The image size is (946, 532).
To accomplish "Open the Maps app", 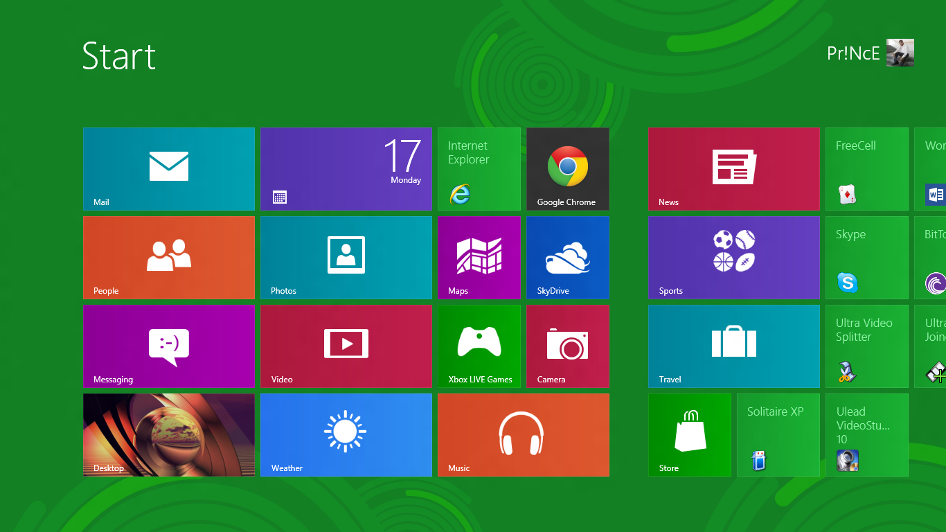I will tap(479, 257).
